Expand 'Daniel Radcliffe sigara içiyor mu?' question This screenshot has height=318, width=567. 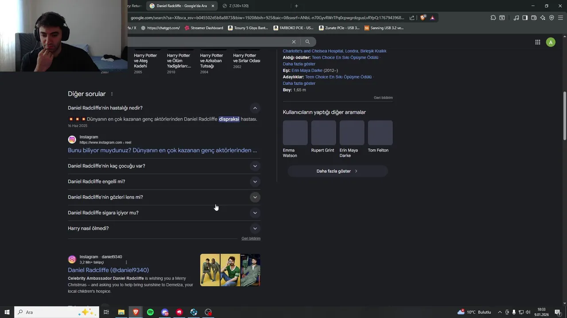[255, 213]
